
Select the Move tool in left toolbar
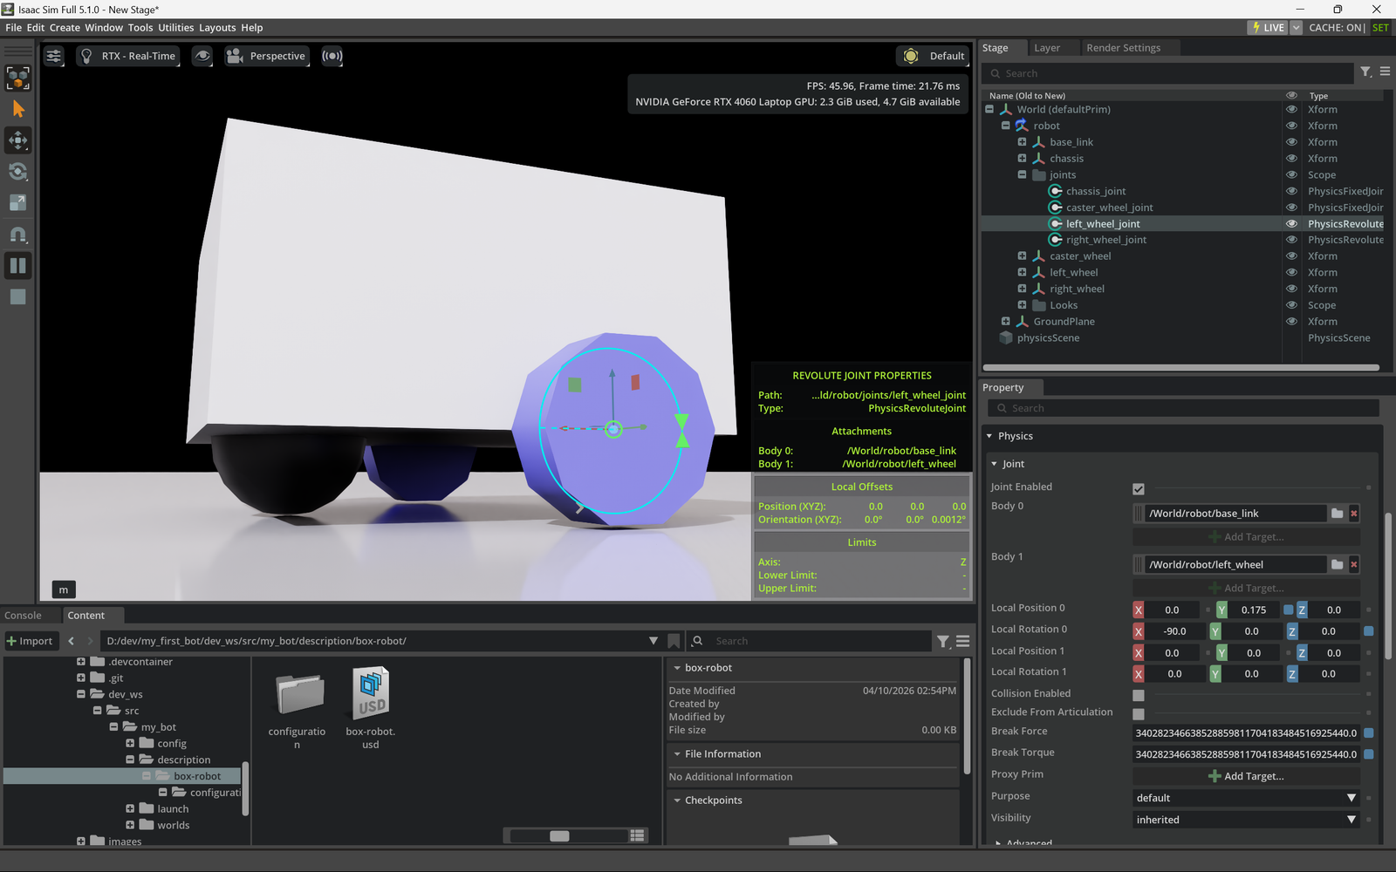17,140
